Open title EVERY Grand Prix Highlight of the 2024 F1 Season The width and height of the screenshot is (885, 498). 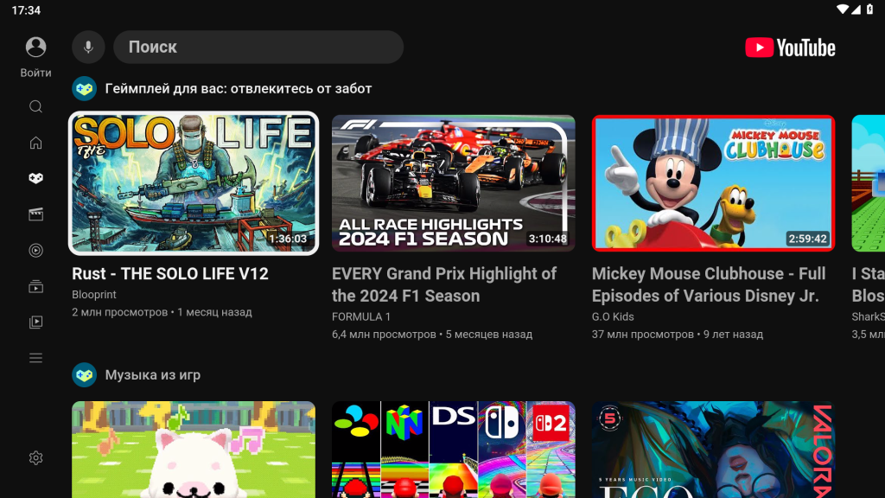pos(444,284)
